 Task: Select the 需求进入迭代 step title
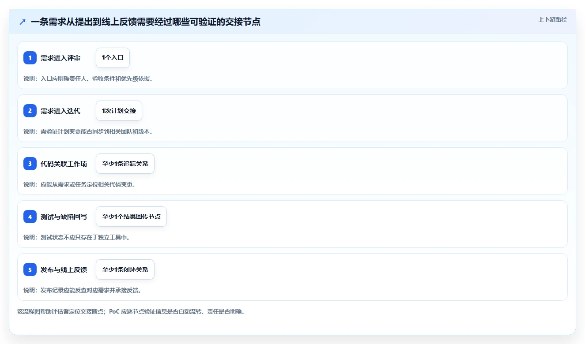[x=60, y=111]
